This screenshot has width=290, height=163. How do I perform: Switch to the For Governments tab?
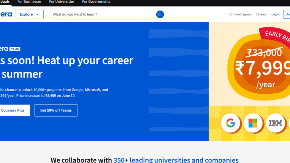click(96, 2)
